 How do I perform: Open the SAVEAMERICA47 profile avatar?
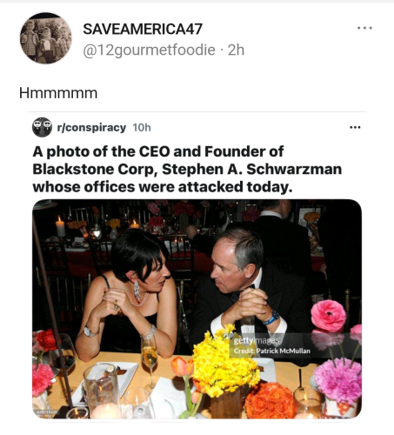click(x=46, y=37)
